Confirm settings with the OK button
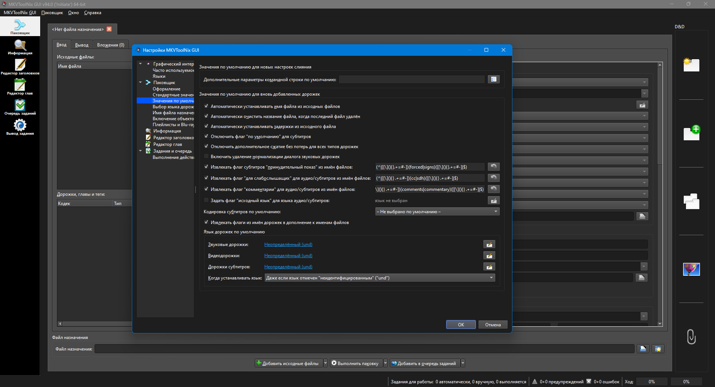This screenshot has width=715, height=387. (461, 324)
